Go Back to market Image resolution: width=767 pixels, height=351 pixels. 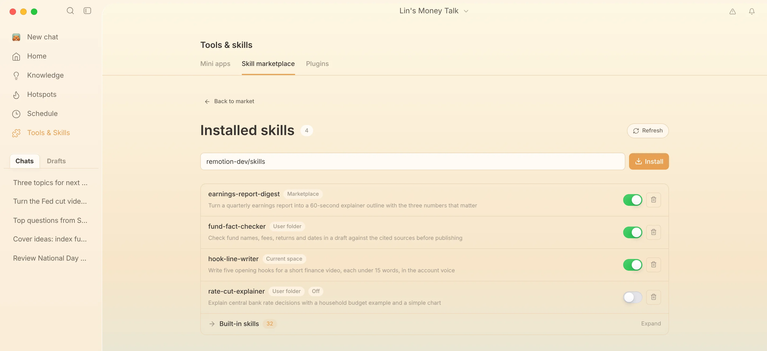click(x=229, y=101)
